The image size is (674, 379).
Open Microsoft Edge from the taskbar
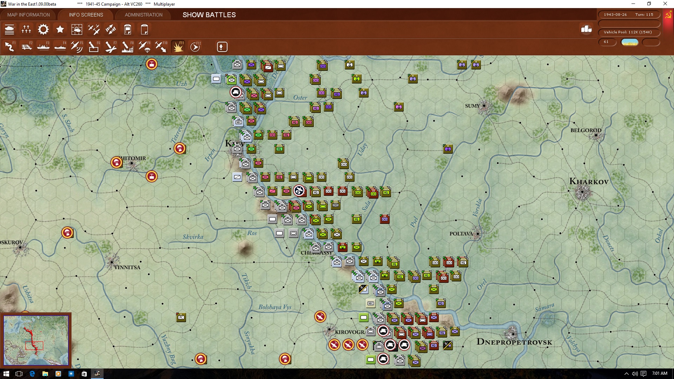click(32, 374)
